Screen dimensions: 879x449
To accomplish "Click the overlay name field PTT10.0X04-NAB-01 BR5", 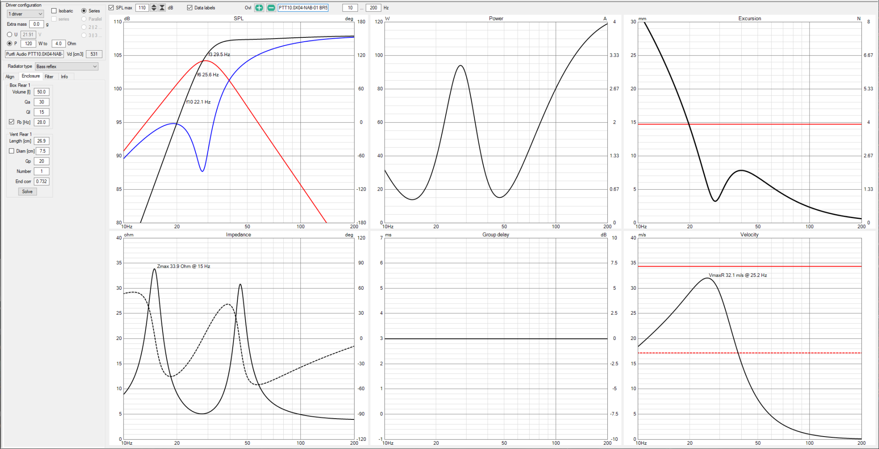I will pos(303,8).
